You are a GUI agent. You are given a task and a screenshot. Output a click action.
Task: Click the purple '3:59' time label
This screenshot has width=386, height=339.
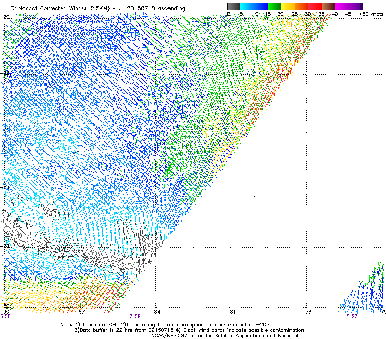136,317
